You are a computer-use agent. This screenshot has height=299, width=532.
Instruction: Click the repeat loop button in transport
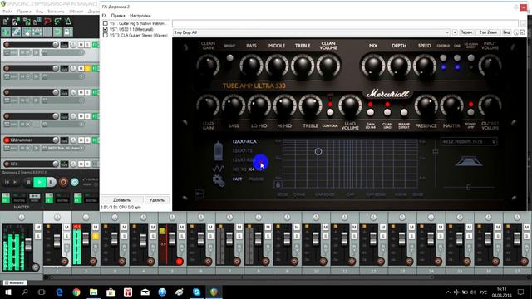coord(75,182)
